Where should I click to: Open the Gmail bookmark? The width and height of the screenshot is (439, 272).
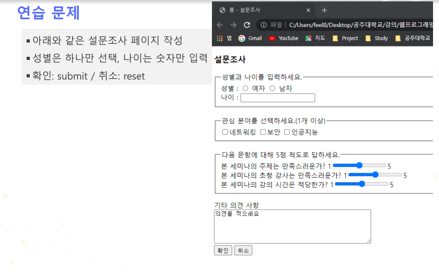249,38
